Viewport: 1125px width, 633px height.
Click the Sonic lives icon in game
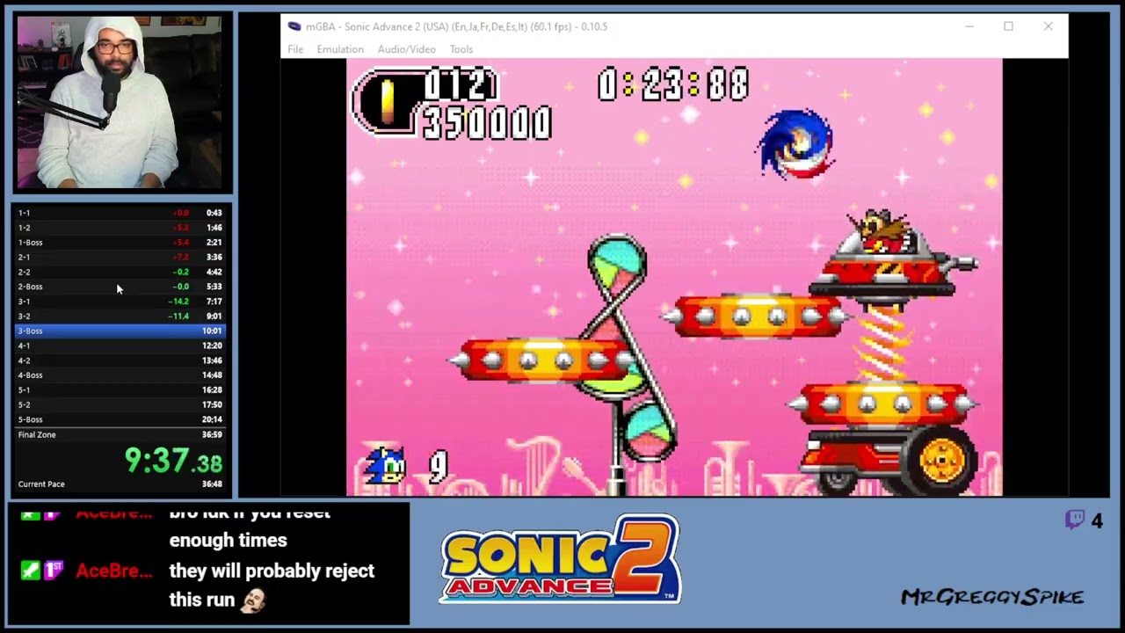point(386,466)
